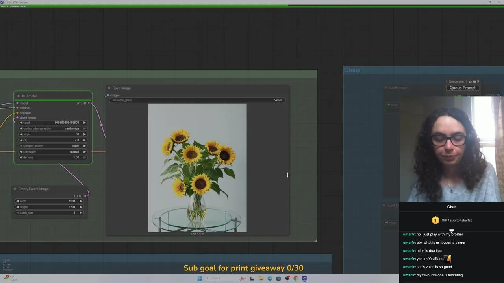Decrease height with the left arrow
Screen dimensions: 504x283
(18, 207)
